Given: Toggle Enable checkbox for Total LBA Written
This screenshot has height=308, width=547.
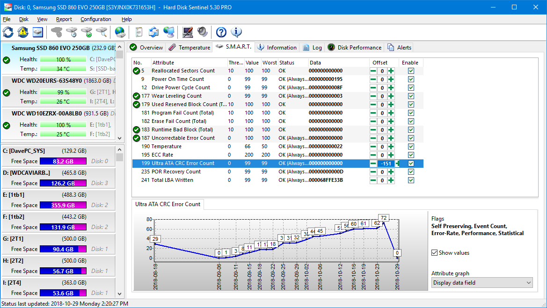Looking at the screenshot, I should (411, 180).
